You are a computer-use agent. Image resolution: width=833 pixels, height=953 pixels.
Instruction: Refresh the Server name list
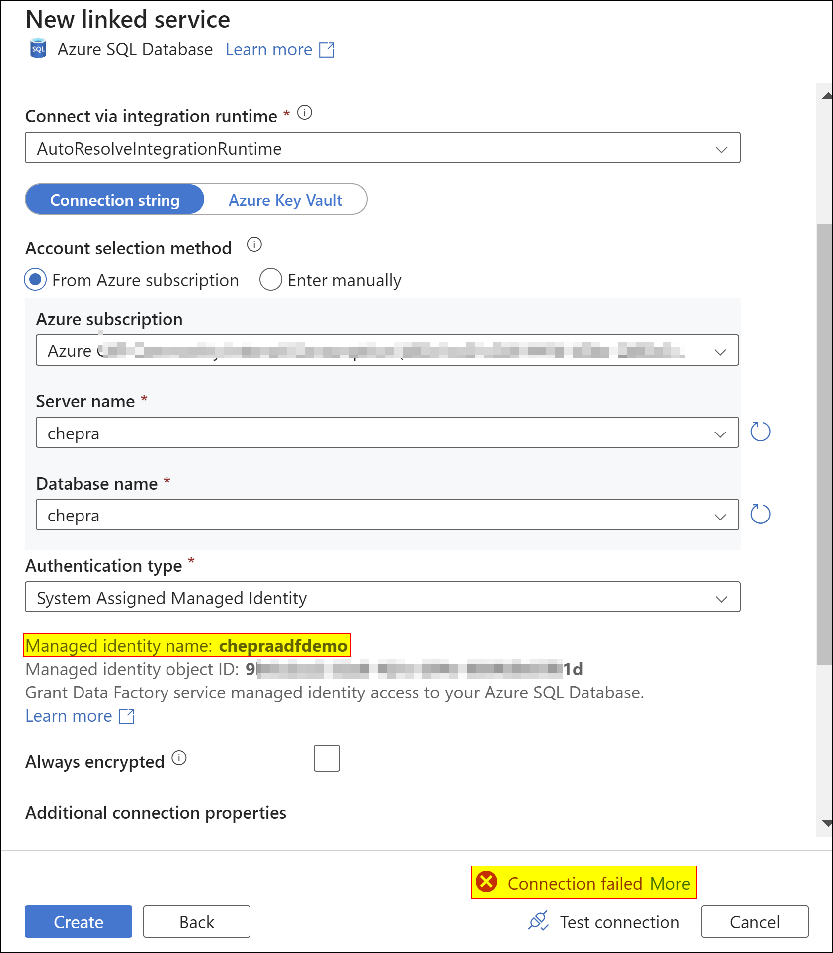click(760, 432)
